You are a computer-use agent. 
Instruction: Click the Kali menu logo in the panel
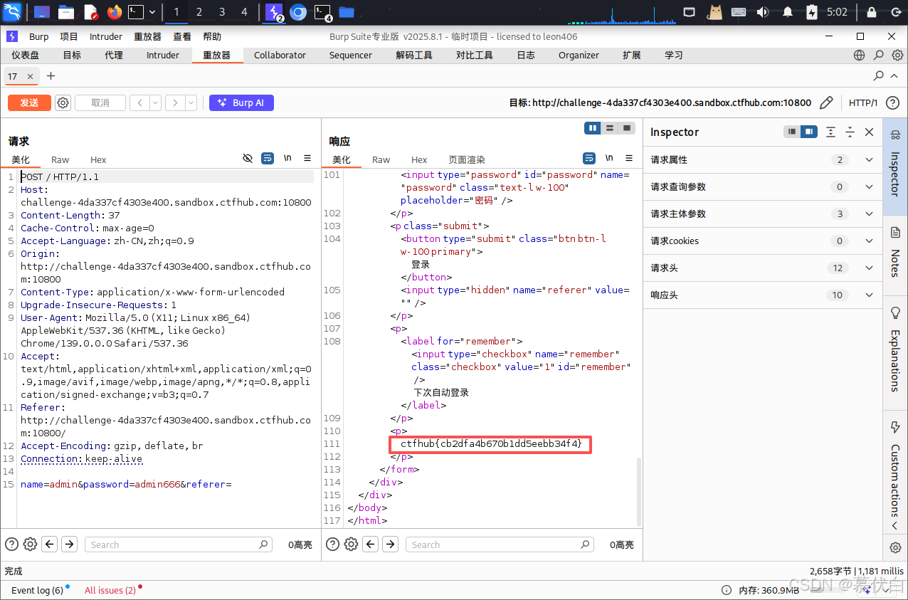pos(13,11)
